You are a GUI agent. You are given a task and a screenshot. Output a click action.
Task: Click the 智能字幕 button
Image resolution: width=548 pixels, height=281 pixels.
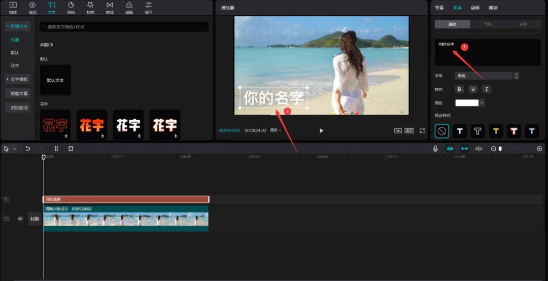tap(18, 93)
